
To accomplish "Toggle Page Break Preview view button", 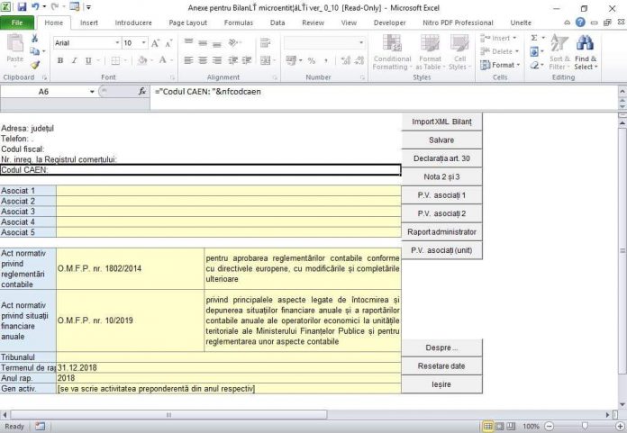I will coord(511,426).
